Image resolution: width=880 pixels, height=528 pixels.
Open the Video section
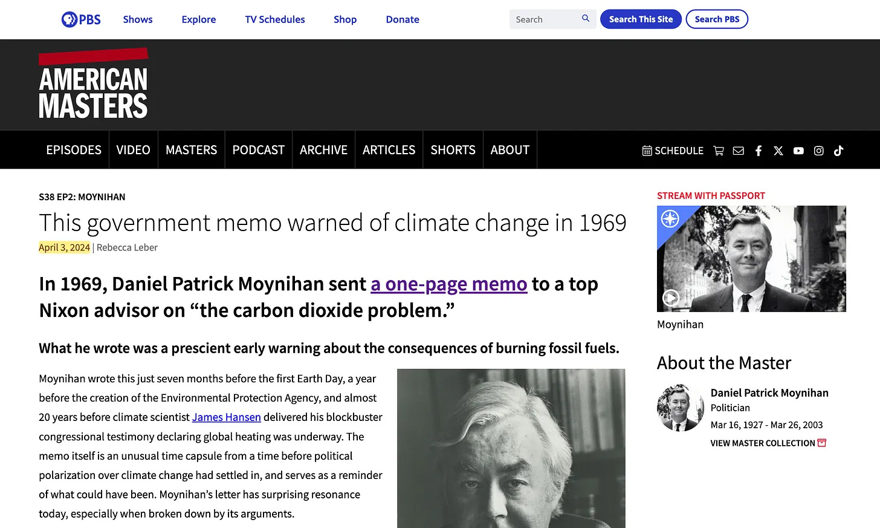(x=133, y=150)
